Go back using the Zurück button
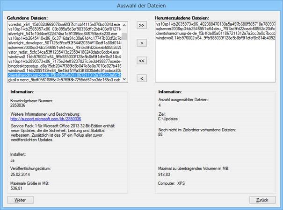 (x=262, y=200)
